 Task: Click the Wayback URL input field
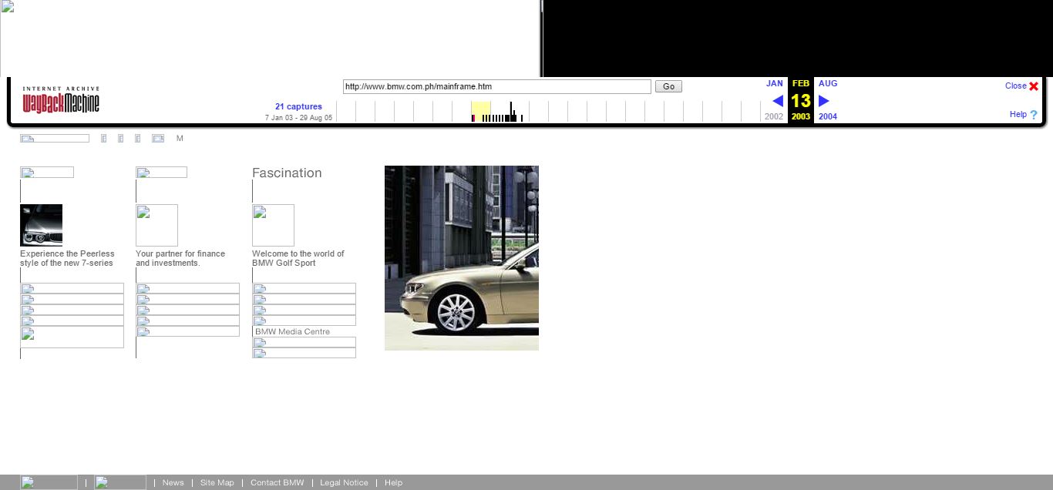497,86
